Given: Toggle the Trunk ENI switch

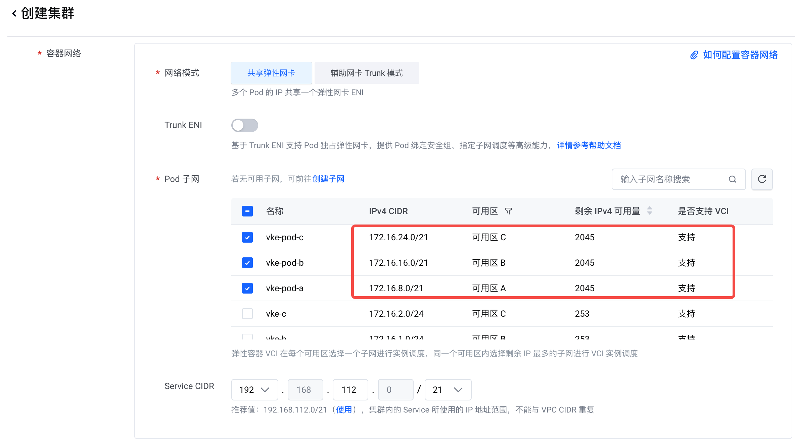Looking at the screenshot, I should 245,125.
